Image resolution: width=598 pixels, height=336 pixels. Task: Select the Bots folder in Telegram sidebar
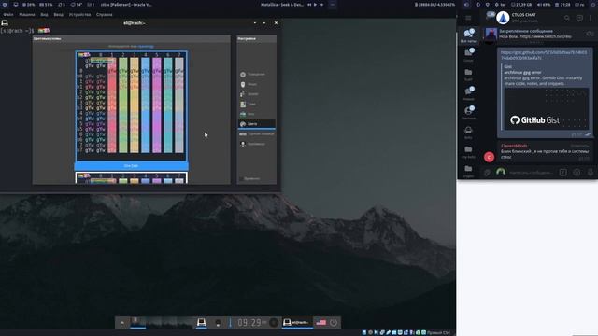(x=468, y=132)
